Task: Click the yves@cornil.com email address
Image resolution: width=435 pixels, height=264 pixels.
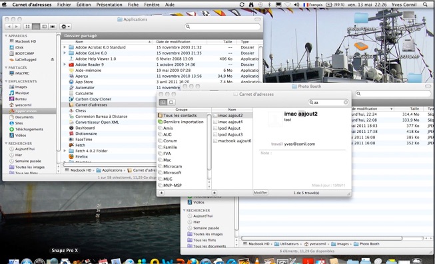Action: coord(300,144)
